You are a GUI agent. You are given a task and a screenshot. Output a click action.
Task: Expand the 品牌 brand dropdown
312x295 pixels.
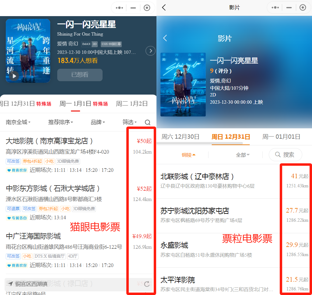[x=98, y=122]
